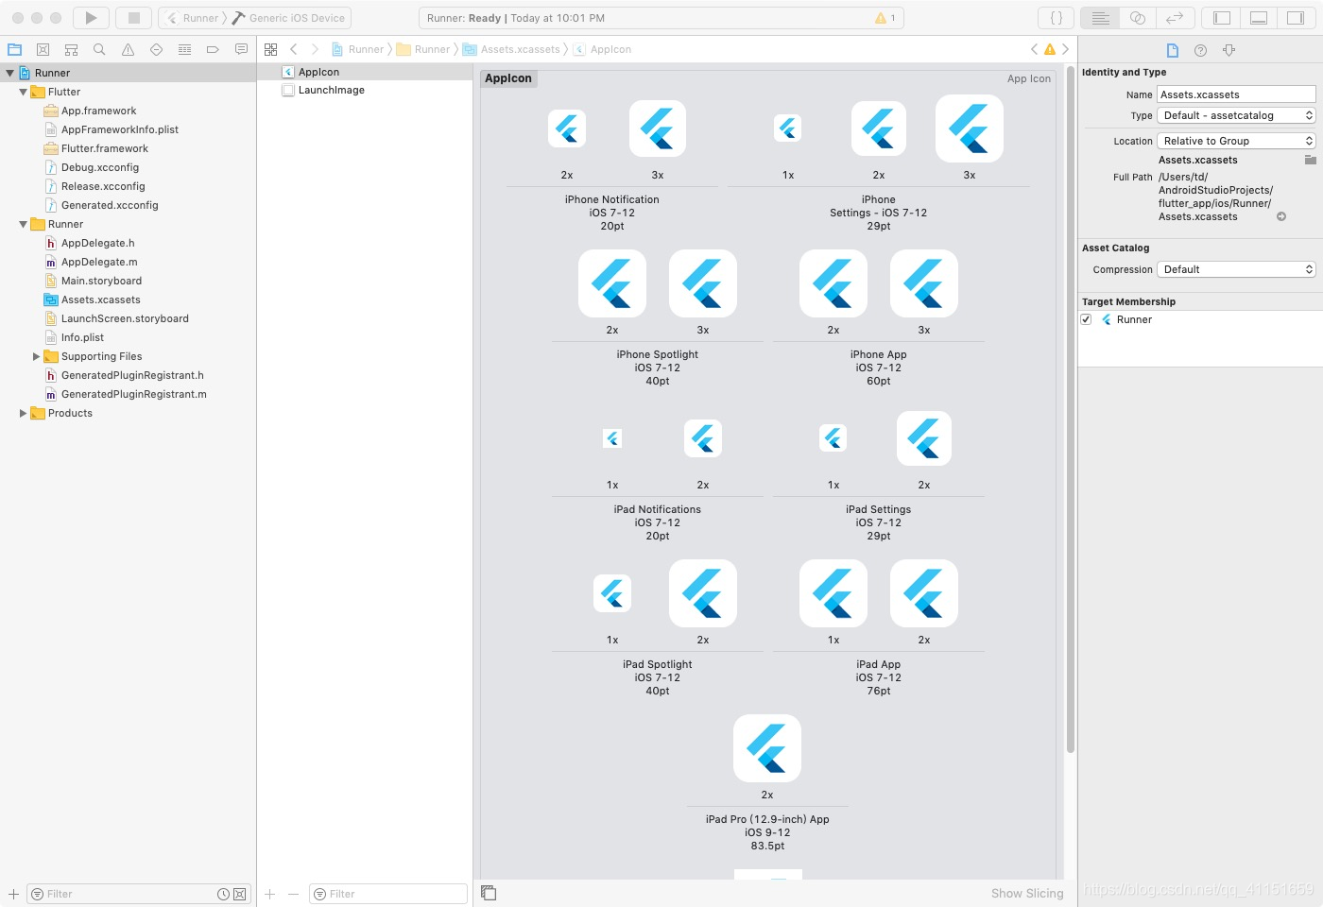The width and height of the screenshot is (1323, 907).
Task: Collapse the Flutter group
Action: pos(23,92)
